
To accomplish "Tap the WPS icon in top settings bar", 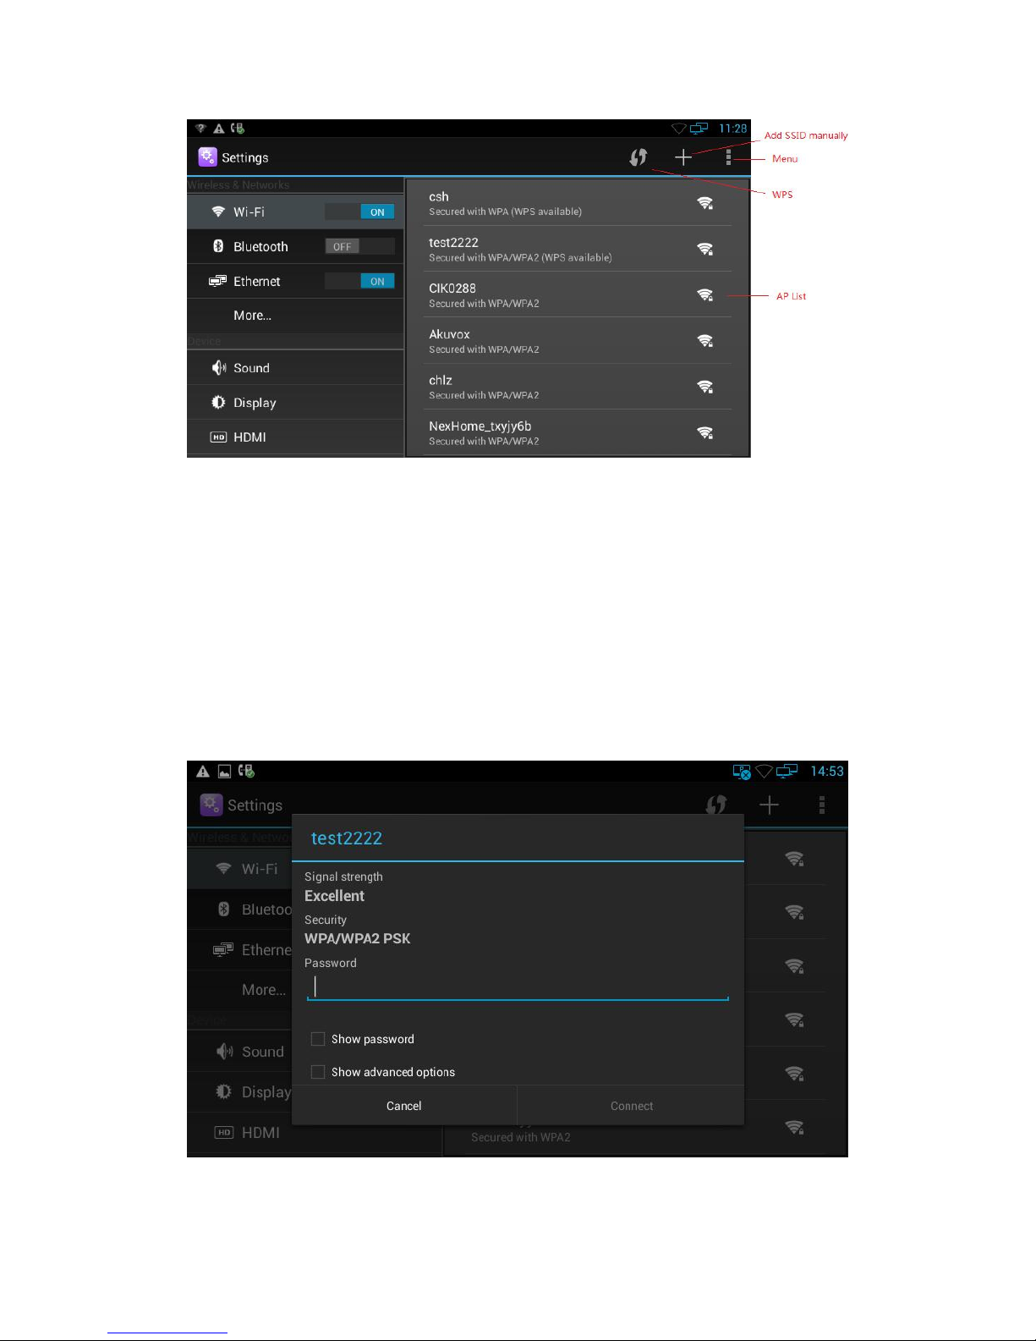I will tap(639, 157).
